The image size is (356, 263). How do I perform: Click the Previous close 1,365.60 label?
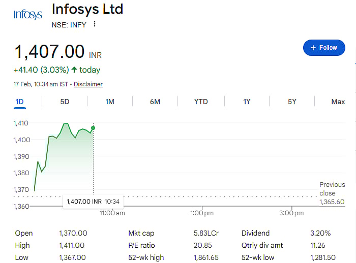pos(332,193)
